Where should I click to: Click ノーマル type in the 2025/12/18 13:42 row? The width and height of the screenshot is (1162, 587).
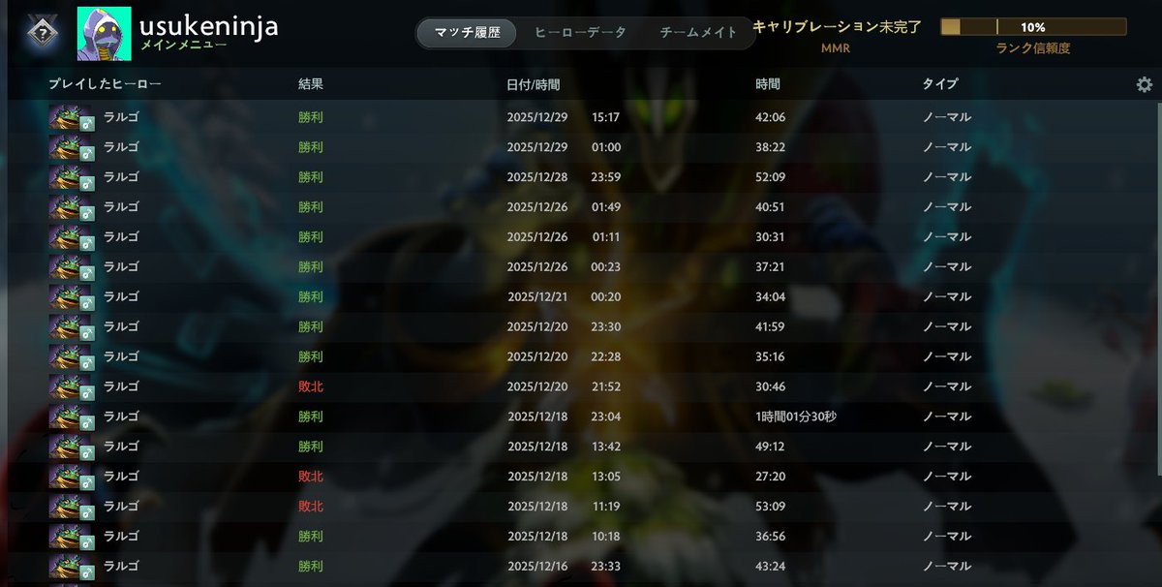947,447
